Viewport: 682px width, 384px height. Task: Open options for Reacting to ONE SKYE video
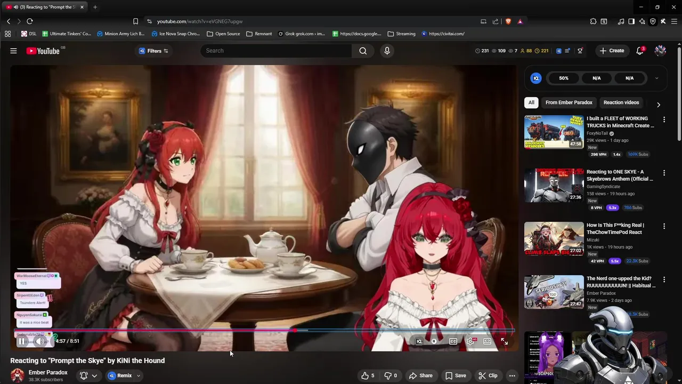tap(664, 173)
